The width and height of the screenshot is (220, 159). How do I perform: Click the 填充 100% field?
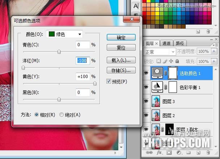pos(204,61)
